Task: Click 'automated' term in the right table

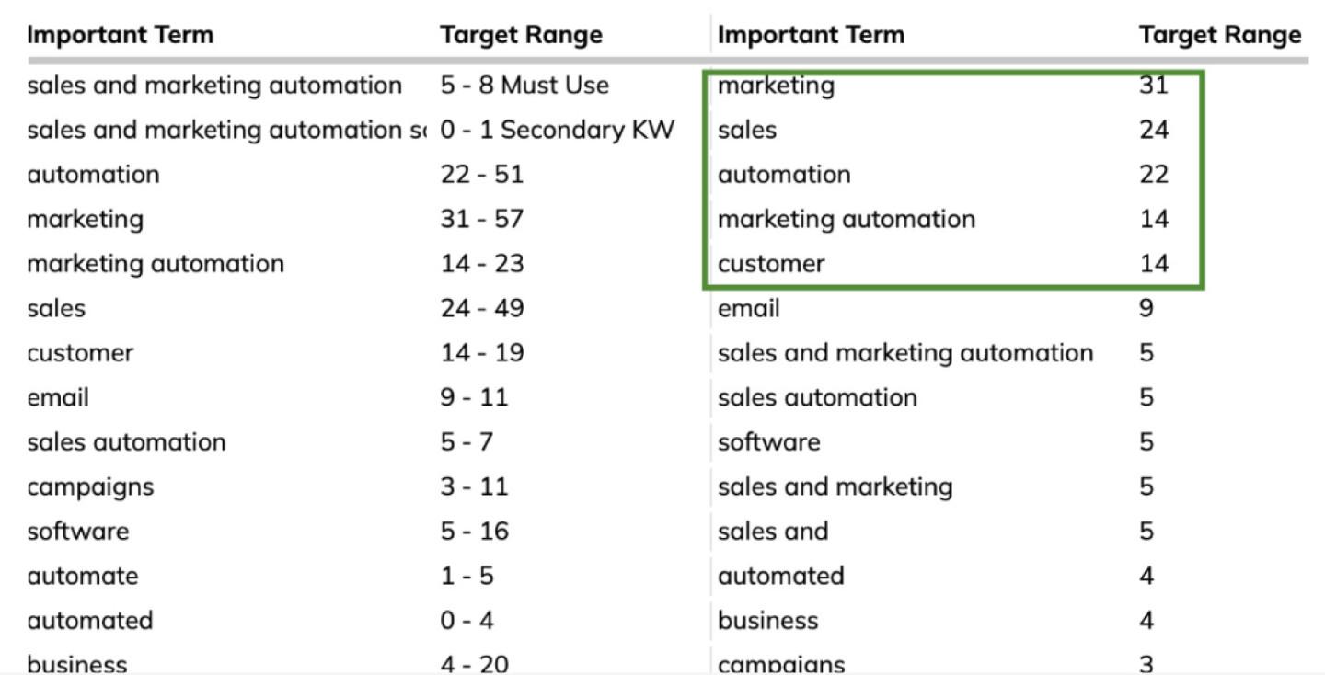Action: coord(780,576)
